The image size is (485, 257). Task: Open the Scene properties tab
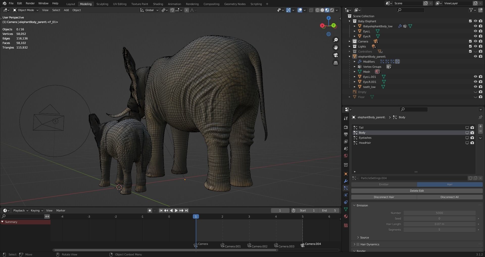click(346, 148)
